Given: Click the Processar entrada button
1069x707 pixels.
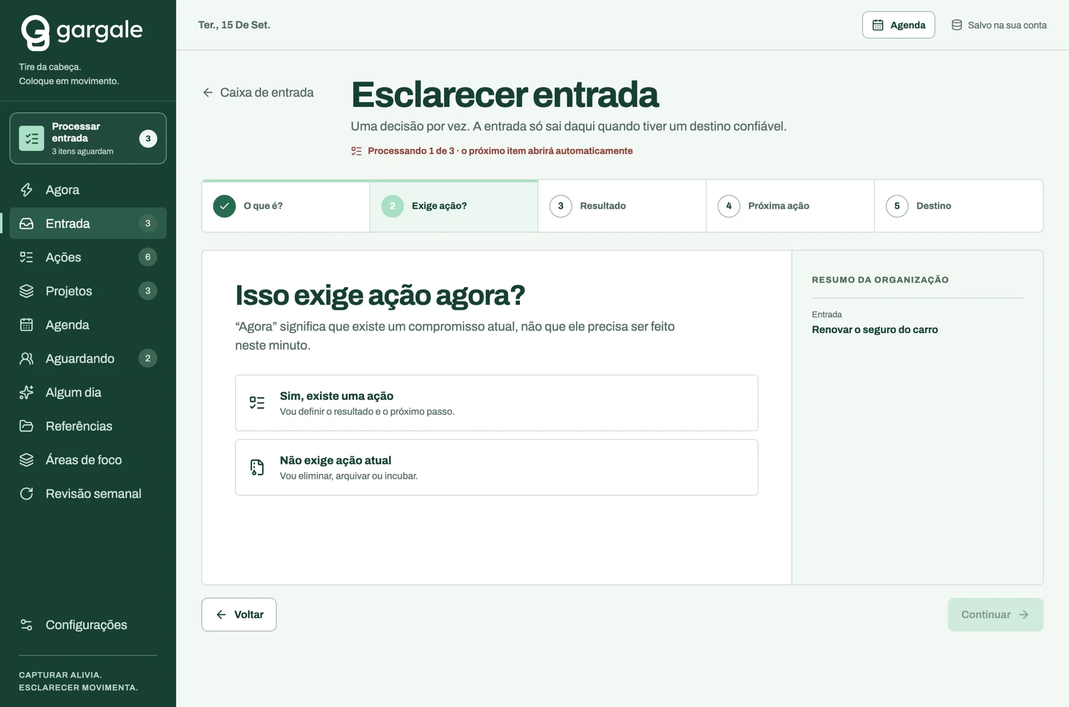Looking at the screenshot, I should (88, 138).
